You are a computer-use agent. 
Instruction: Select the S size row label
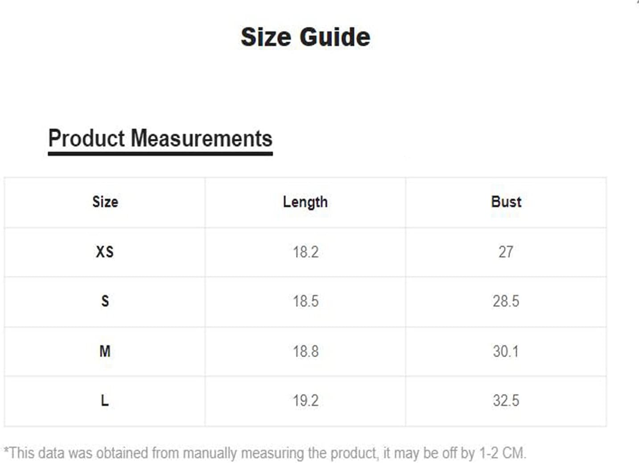(105, 301)
